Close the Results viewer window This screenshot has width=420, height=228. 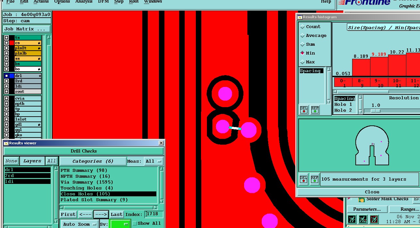(x=161, y=143)
